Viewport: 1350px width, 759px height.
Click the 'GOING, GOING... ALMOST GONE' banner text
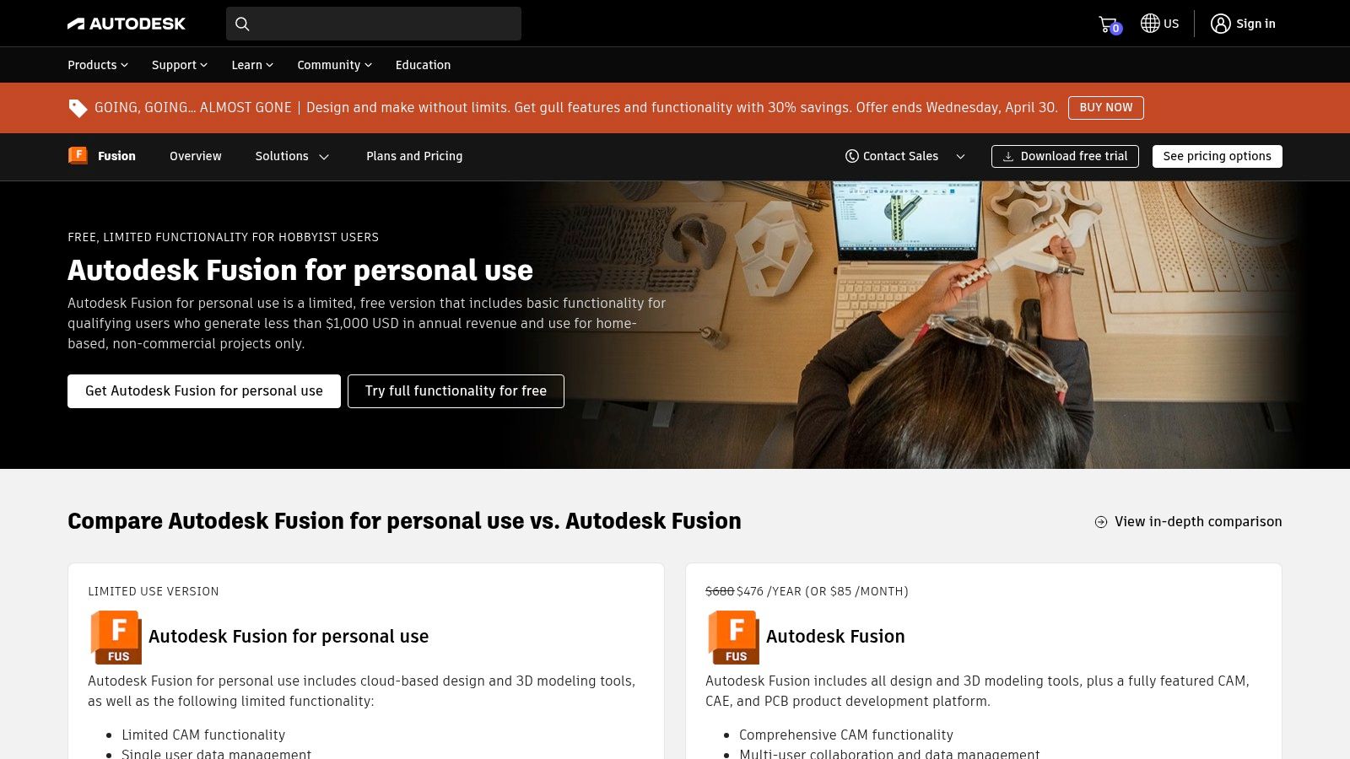pos(193,108)
